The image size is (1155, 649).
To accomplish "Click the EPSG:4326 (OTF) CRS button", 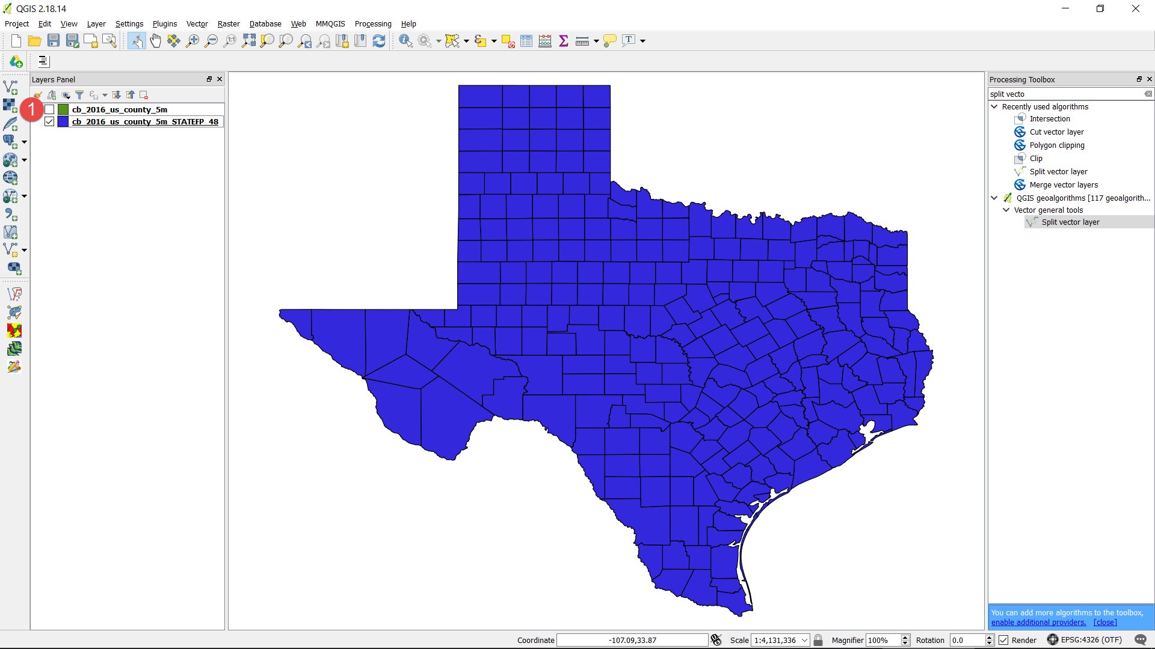I will coord(1085,640).
